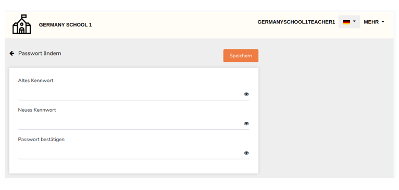Viewport: 399px width, 190px height.
Task: Click the Passwort ändern heading text
Action: tap(40, 53)
